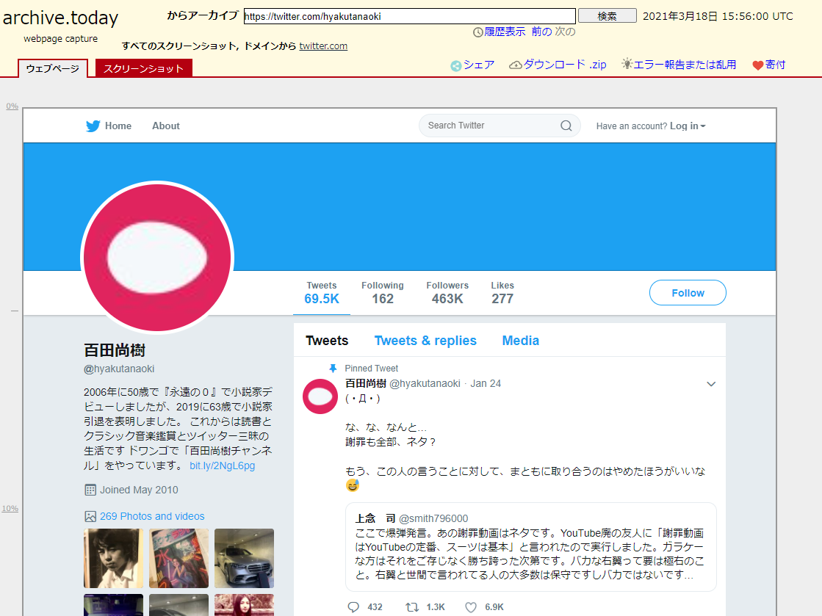Viewport: 822px width, 616px height.
Task: Expand the pinned tweet options chevron
Action: [x=711, y=384]
